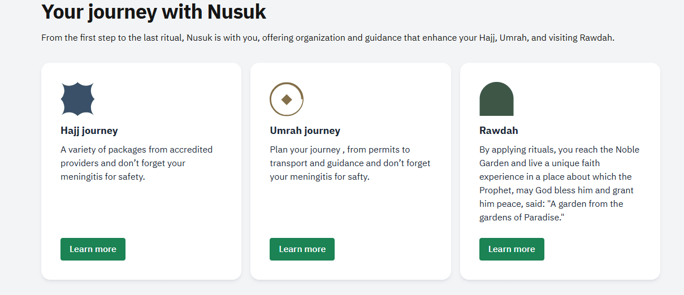The height and width of the screenshot is (295, 684).
Task: Select the Rawdah card title
Action: pos(499,131)
